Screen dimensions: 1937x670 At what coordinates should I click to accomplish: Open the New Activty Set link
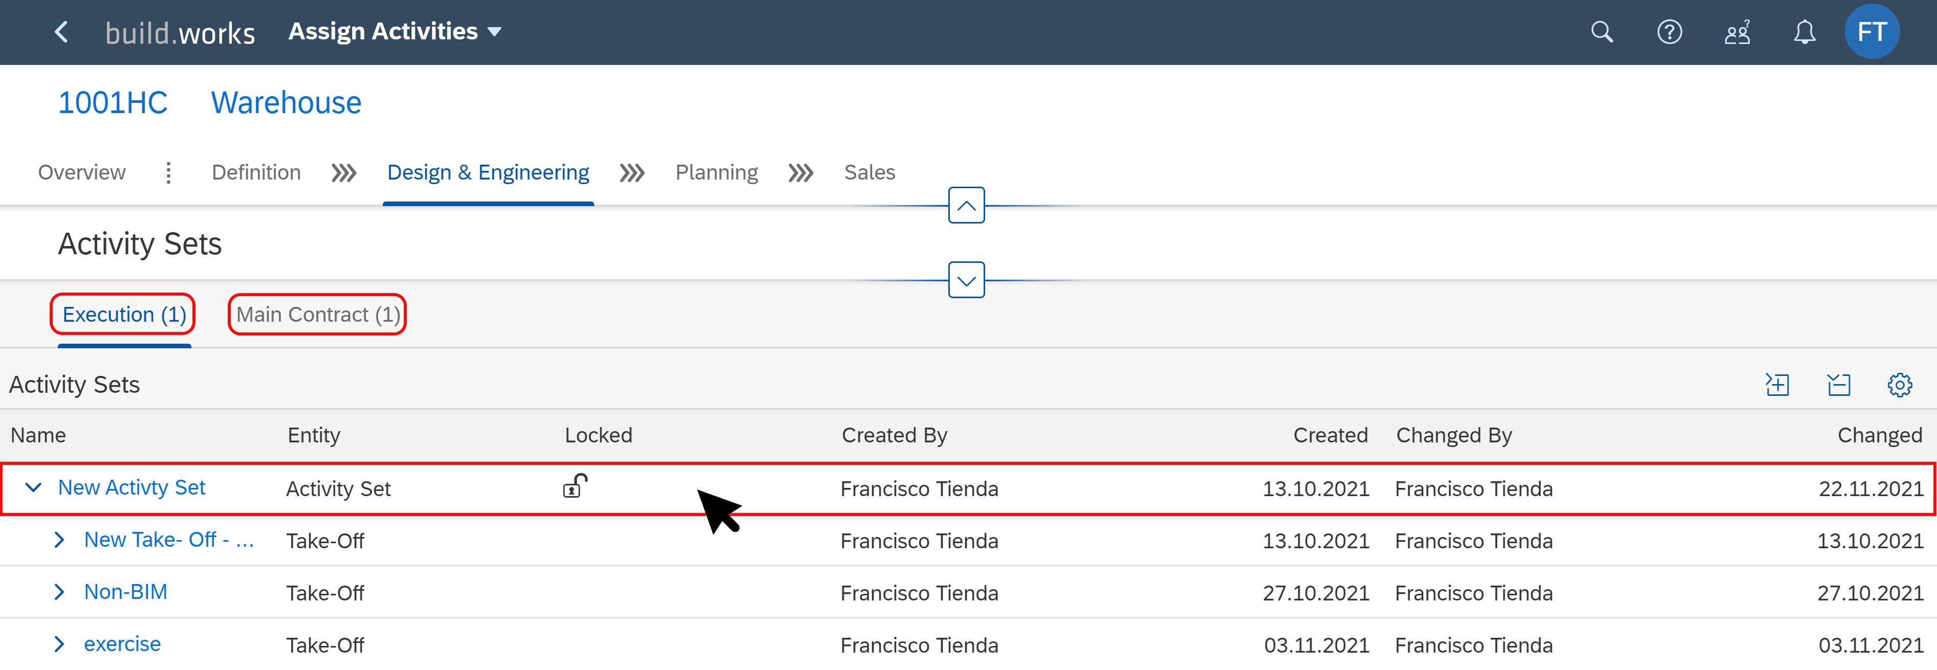132,488
